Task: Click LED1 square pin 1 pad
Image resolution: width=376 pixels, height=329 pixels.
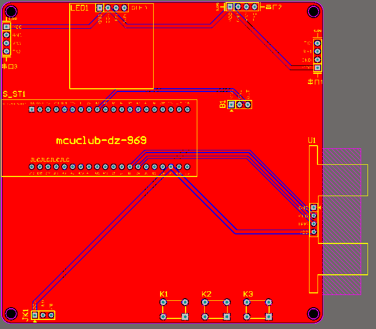Action: coord(100,8)
